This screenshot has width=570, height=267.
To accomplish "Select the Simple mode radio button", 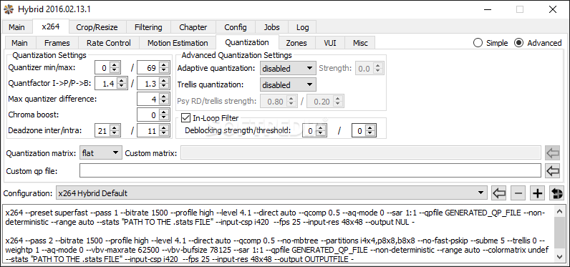I will [478, 43].
